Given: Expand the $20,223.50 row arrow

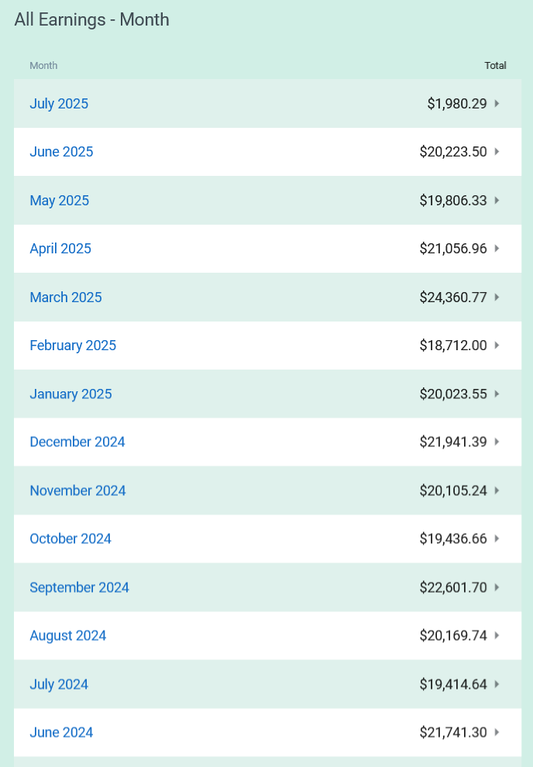Looking at the screenshot, I should [x=497, y=152].
